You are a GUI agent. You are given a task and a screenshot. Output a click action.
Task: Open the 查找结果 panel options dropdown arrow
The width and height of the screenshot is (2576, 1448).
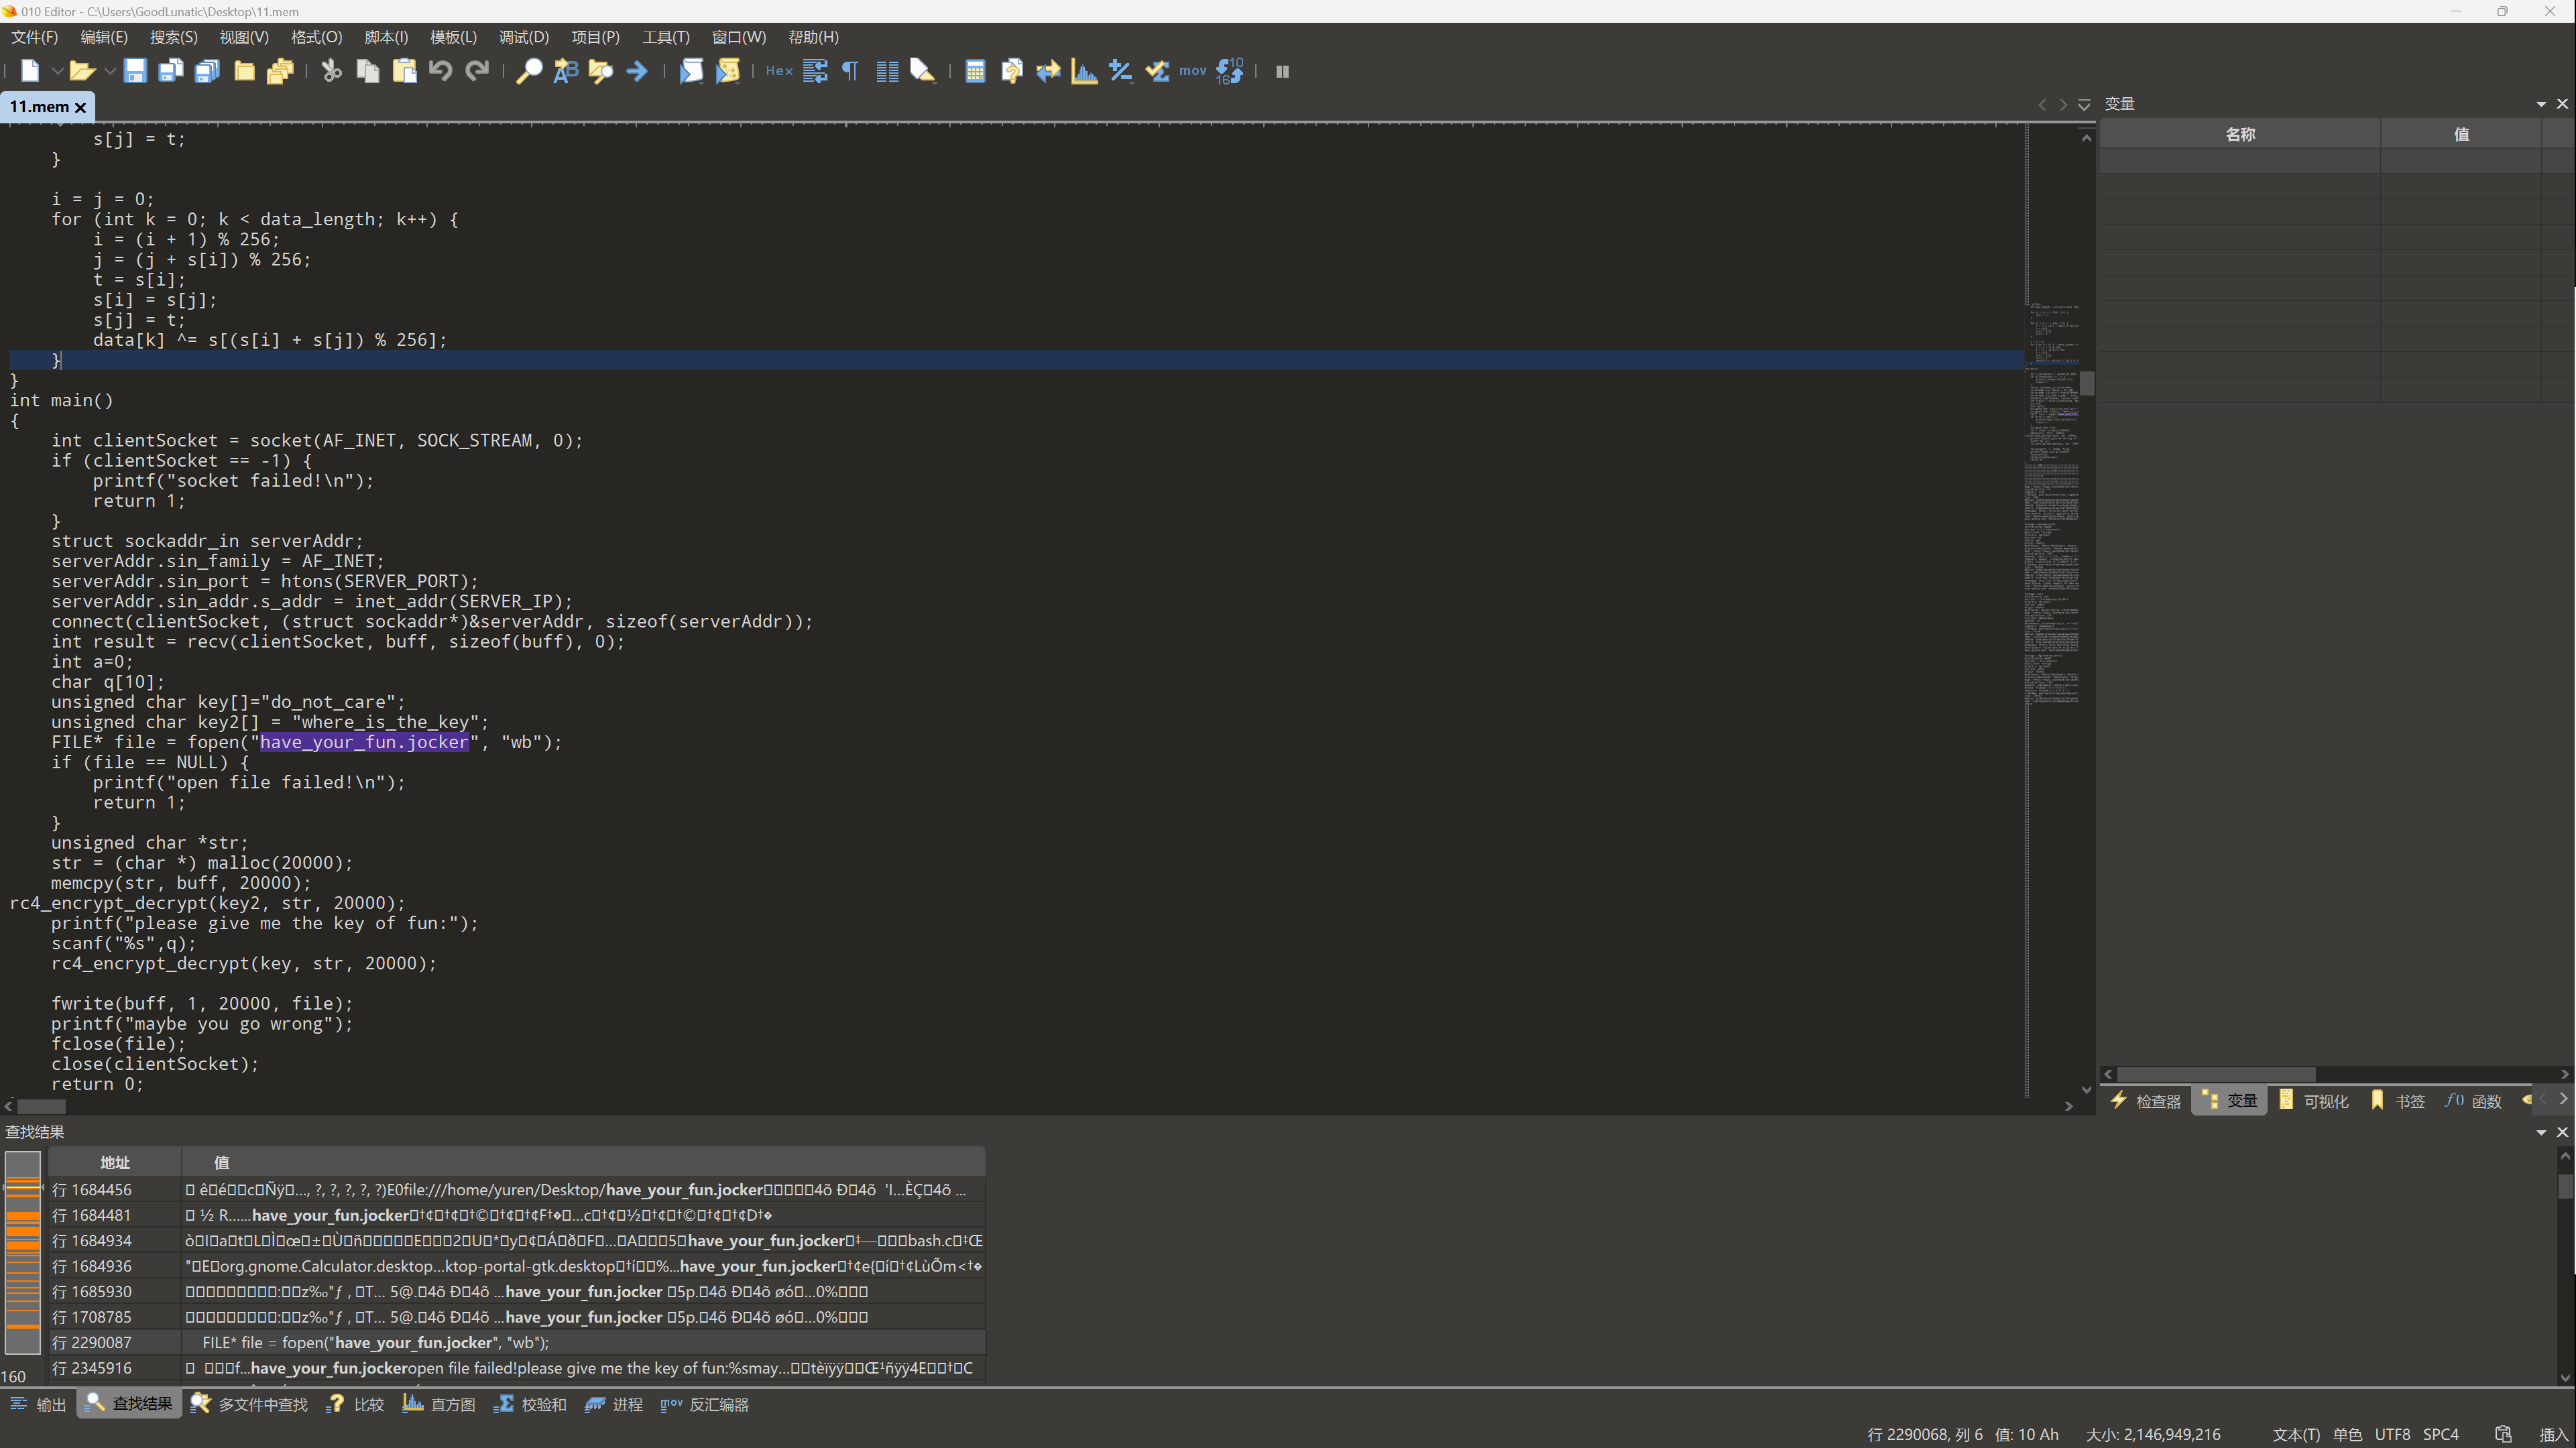click(2541, 1132)
